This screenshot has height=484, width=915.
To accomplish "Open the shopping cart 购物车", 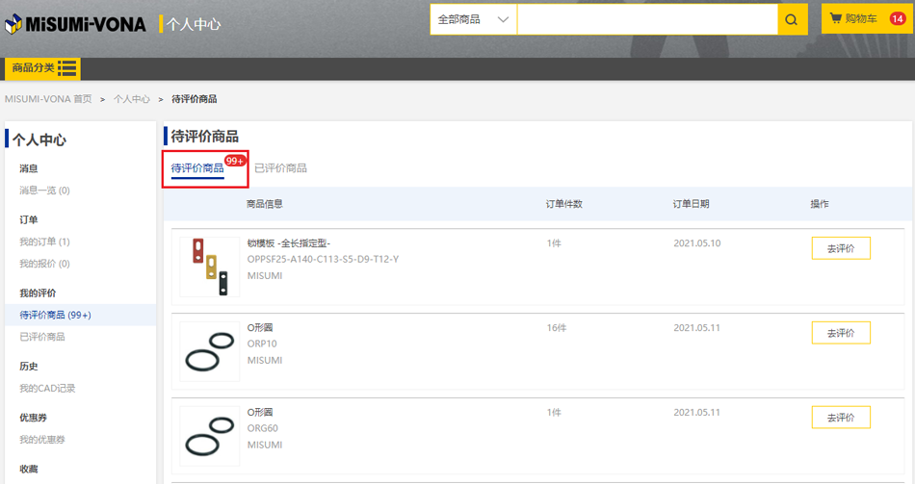I will (x=853, y=18).
